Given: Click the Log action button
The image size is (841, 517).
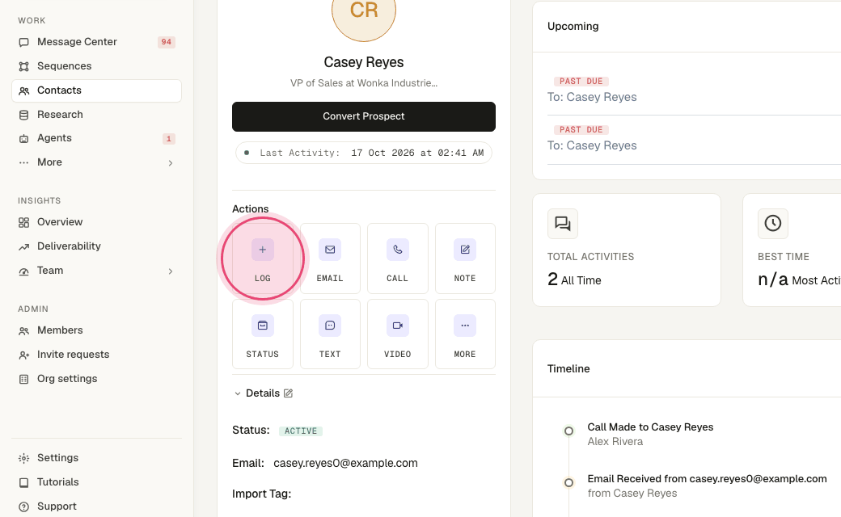Looking at the screenshot, I should pos(262,258).
